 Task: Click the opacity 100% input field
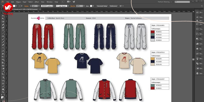point(80,6)
